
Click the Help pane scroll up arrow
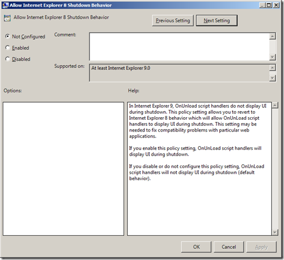pyautogui.click(x=275, y=105)
